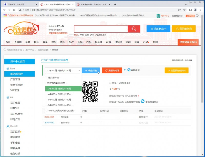The width and height of the screenshot is (205, 157).
Task: Click the WeChat icon beside 客服微信
Action: tap(129, 70)
